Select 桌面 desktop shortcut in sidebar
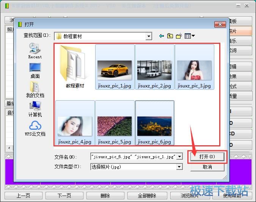The height and width of the screenshot is (202, 256). point(35,70)
